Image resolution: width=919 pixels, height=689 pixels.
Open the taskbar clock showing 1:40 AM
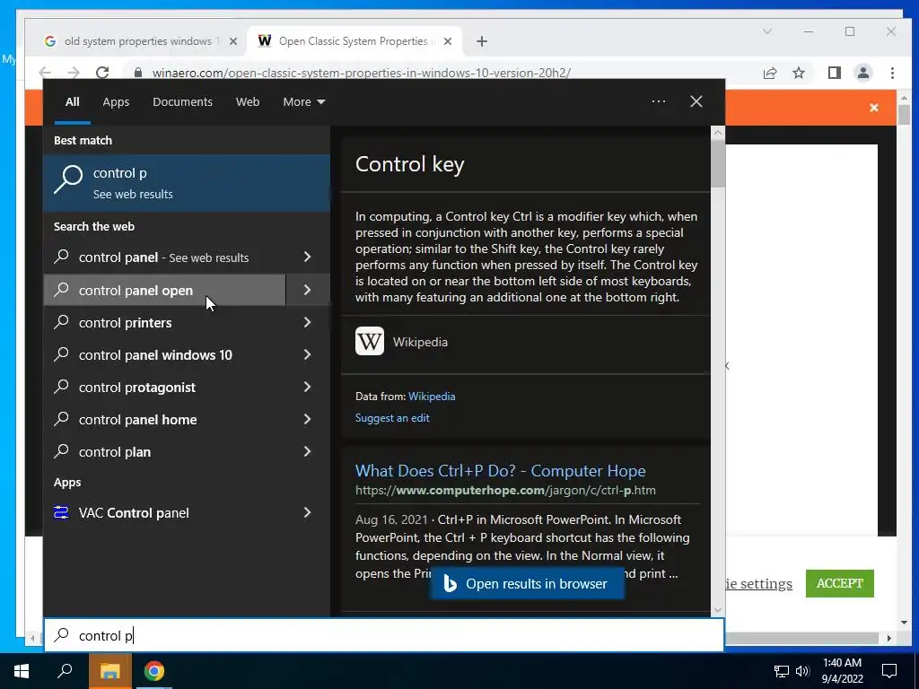(x=842, y=671)
